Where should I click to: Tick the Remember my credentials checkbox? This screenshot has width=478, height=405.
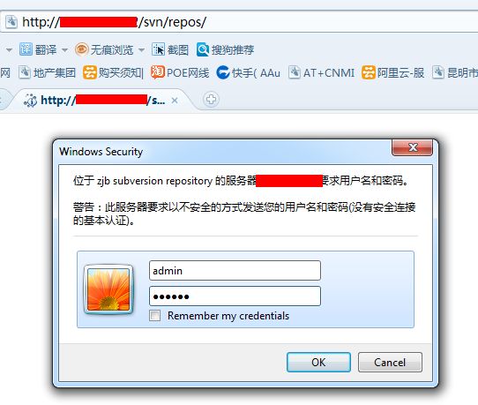click(x=155, y=315)
